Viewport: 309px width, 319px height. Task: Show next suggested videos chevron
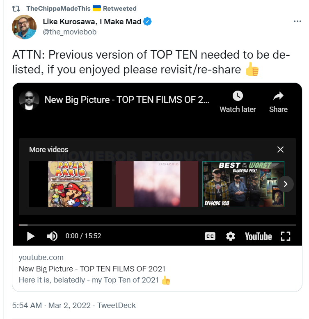[x=286, y=184]
